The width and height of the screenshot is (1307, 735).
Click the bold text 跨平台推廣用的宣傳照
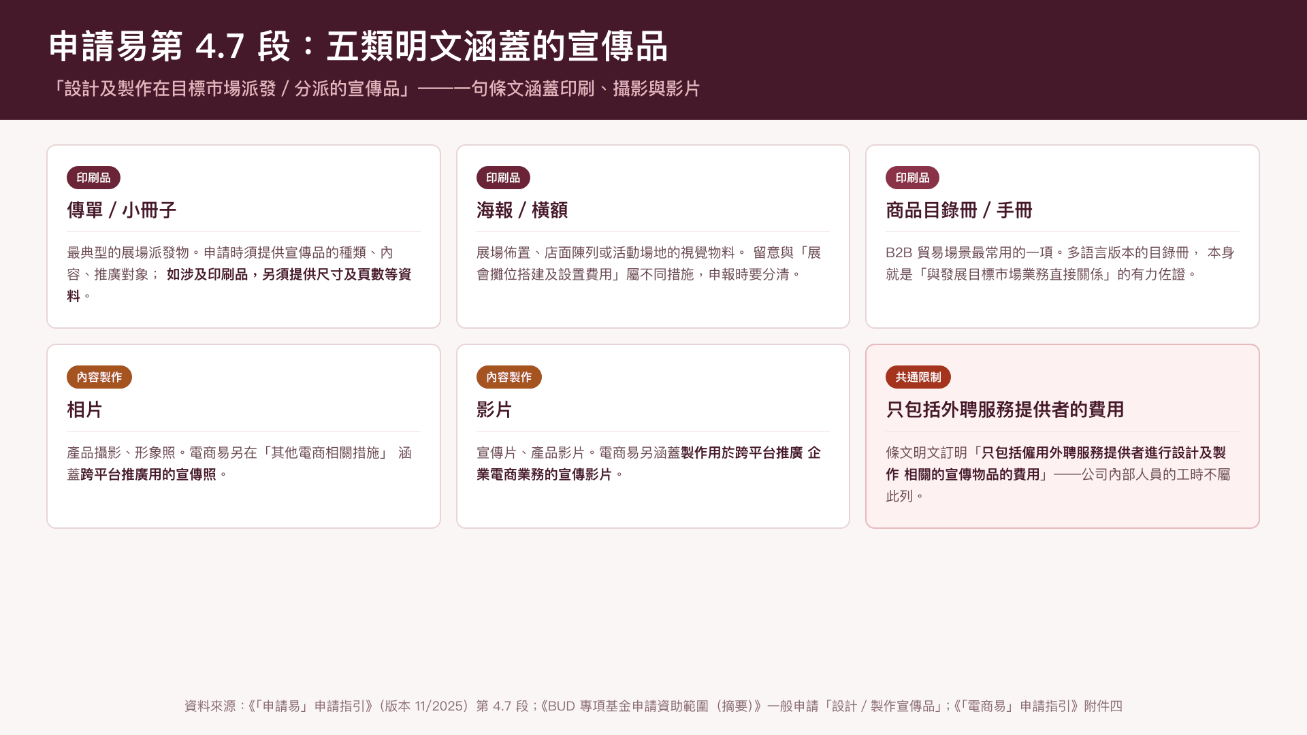click(x=148, y=474)
